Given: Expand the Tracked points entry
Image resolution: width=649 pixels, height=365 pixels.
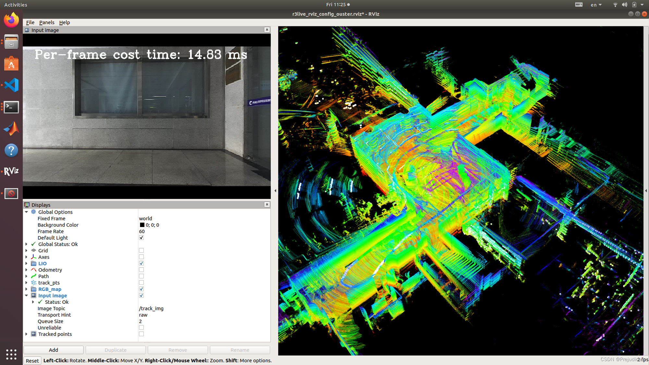Looking at the screenshot, I should [x=27, y=334].
